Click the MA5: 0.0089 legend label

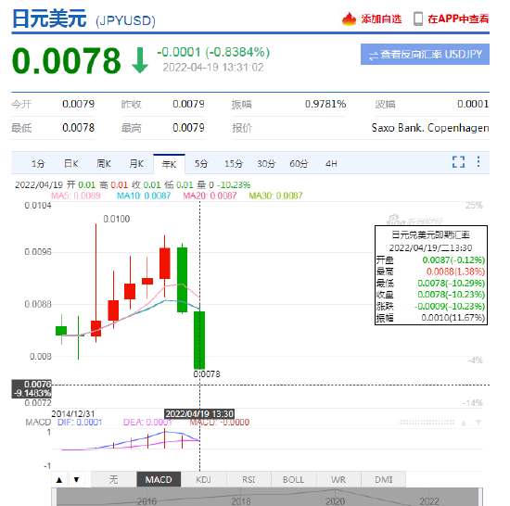(75, 196)
